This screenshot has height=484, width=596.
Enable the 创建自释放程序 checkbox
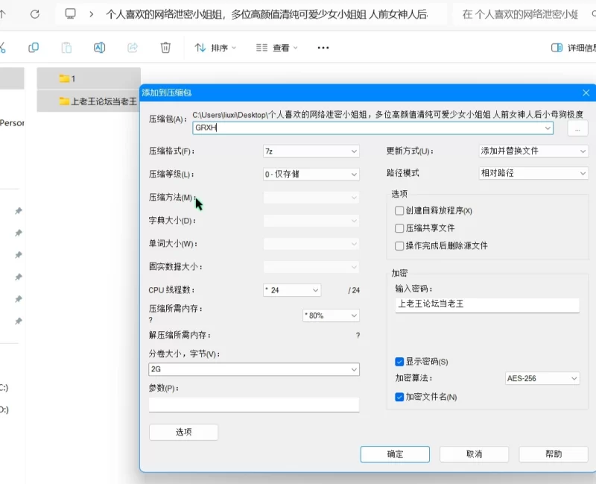coord(399,210)
